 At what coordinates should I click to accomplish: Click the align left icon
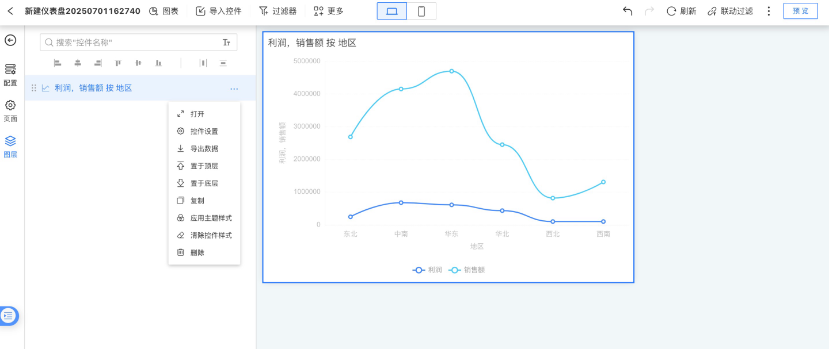(x=58, y=63)
